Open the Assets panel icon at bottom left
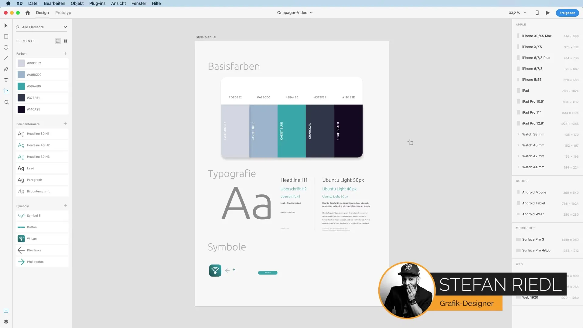Viewport: 583px width, 328px height. 6,311
